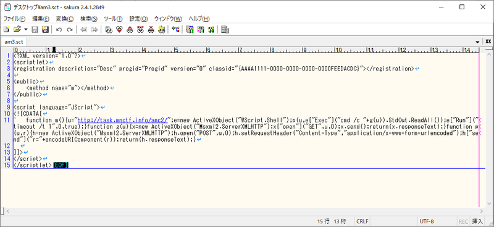494x227 pixels.
Task: Click the Open file folder icon
Action: pos(17,30)
